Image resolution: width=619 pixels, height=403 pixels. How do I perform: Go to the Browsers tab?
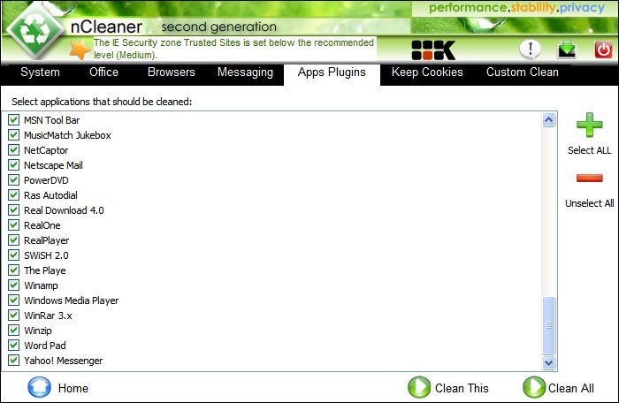pyautogui.click(x=172, y=72)
